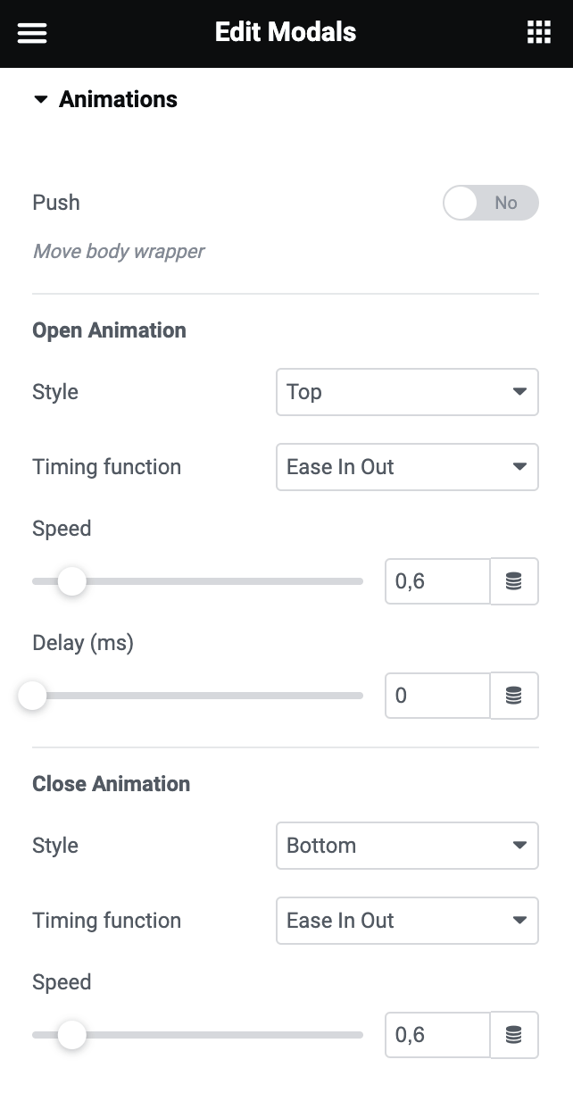Click the Open Animation Speed value field
Image resolution: width=573 pixels, height=1093 pixels.
tap(437, 581)
